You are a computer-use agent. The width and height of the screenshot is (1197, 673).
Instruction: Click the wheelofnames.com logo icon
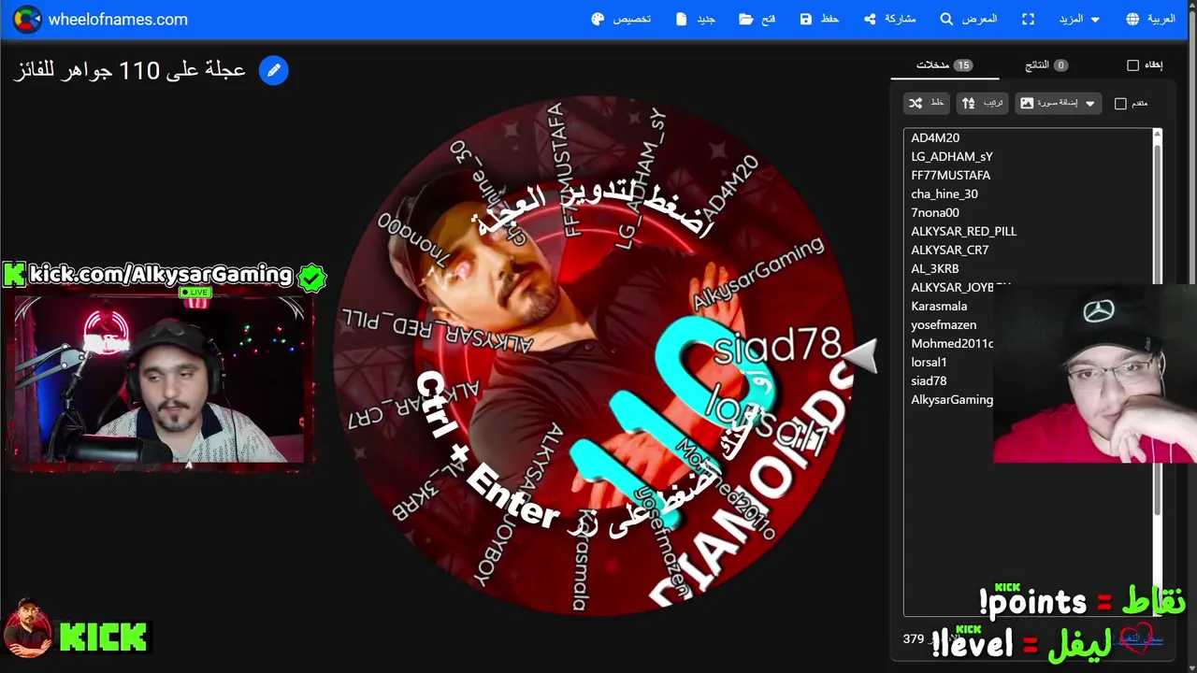coord(26,19)
